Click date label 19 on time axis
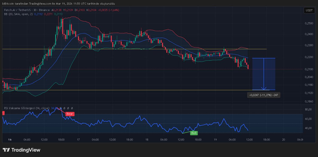318x157 pixels. pyautogui.click(x=215, y=140)
